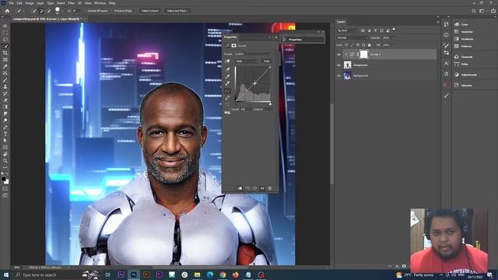The width and height of the screenshot is (498, 280).
Task: Pick the black point eyedropper in Curves
Action: pos(227,69)
